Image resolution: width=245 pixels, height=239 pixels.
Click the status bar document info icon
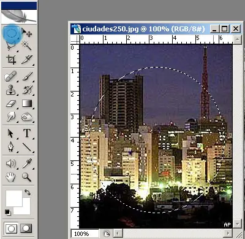click(106, 233)
